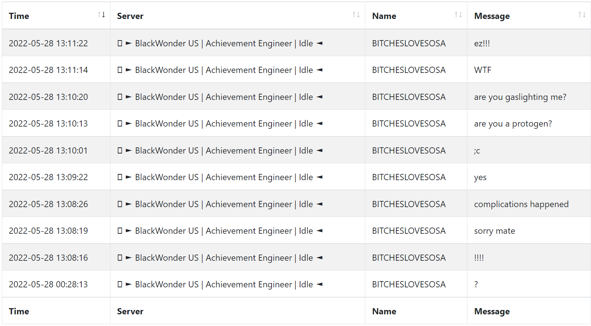591x326 pixels.
Task: Click the Name column header
Action: click(416, 16)
